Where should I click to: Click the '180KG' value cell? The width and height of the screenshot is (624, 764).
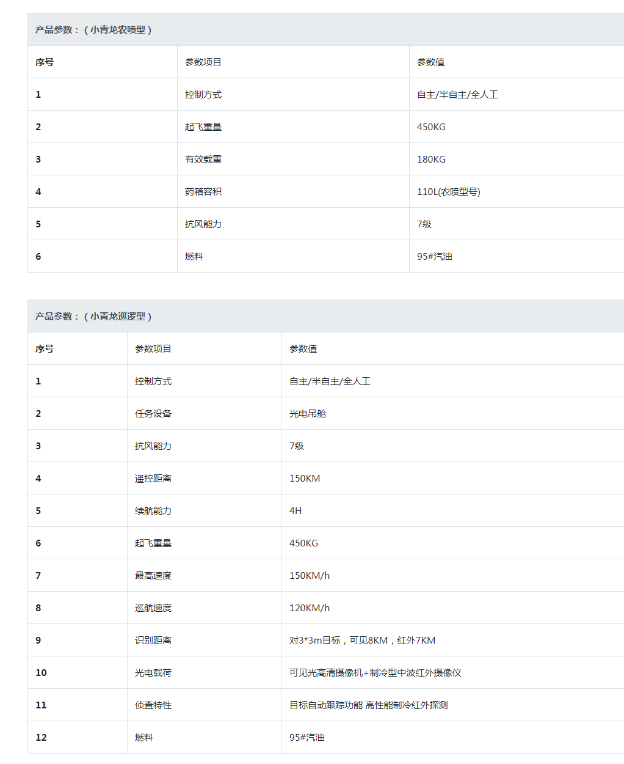431,159
